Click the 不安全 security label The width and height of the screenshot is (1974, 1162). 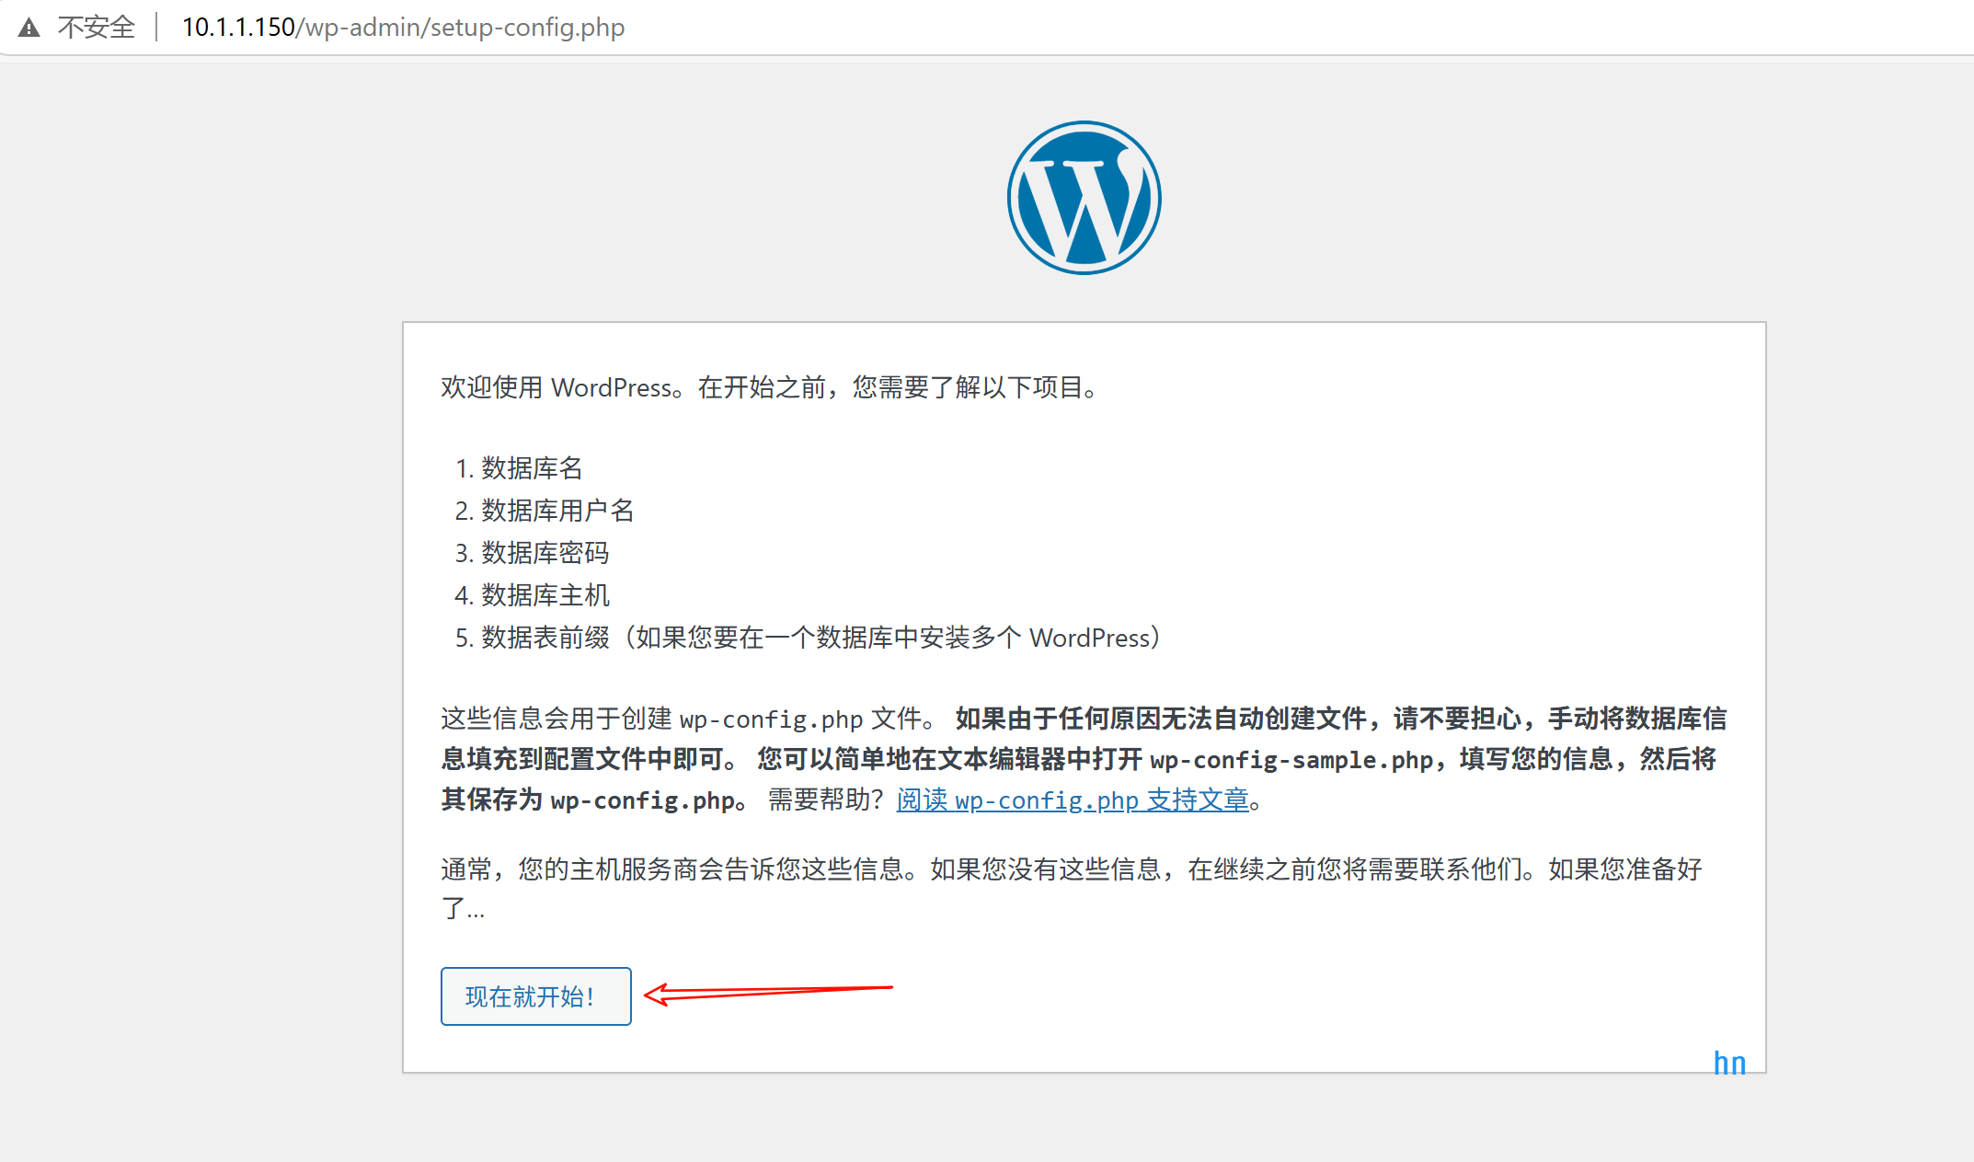pos(96,28)
